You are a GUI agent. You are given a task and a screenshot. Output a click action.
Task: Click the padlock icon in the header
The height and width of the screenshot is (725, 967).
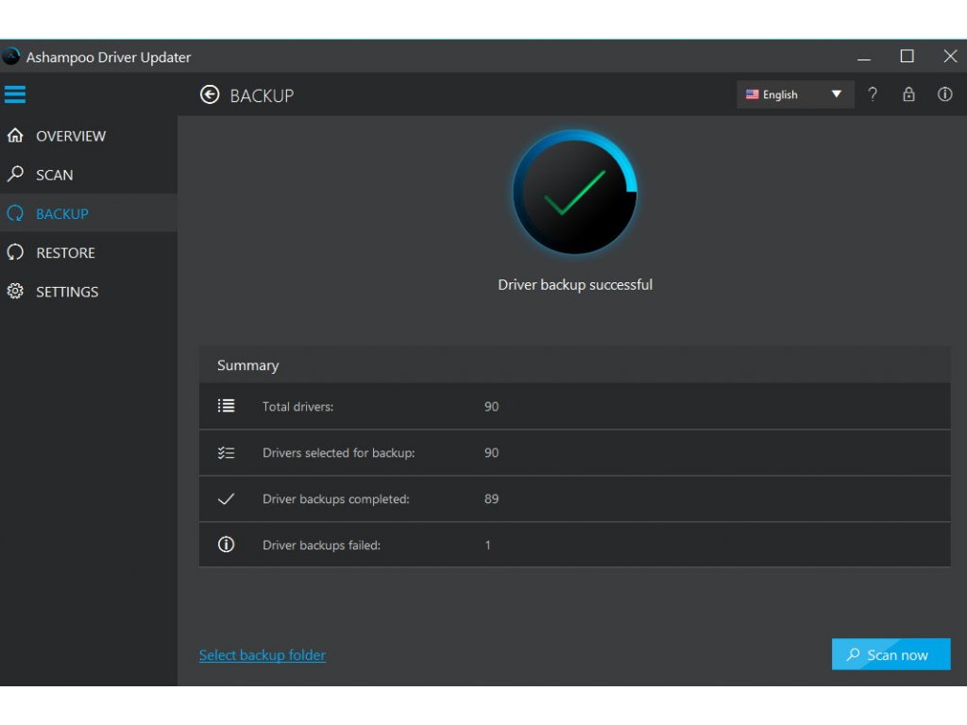[908, 94]
